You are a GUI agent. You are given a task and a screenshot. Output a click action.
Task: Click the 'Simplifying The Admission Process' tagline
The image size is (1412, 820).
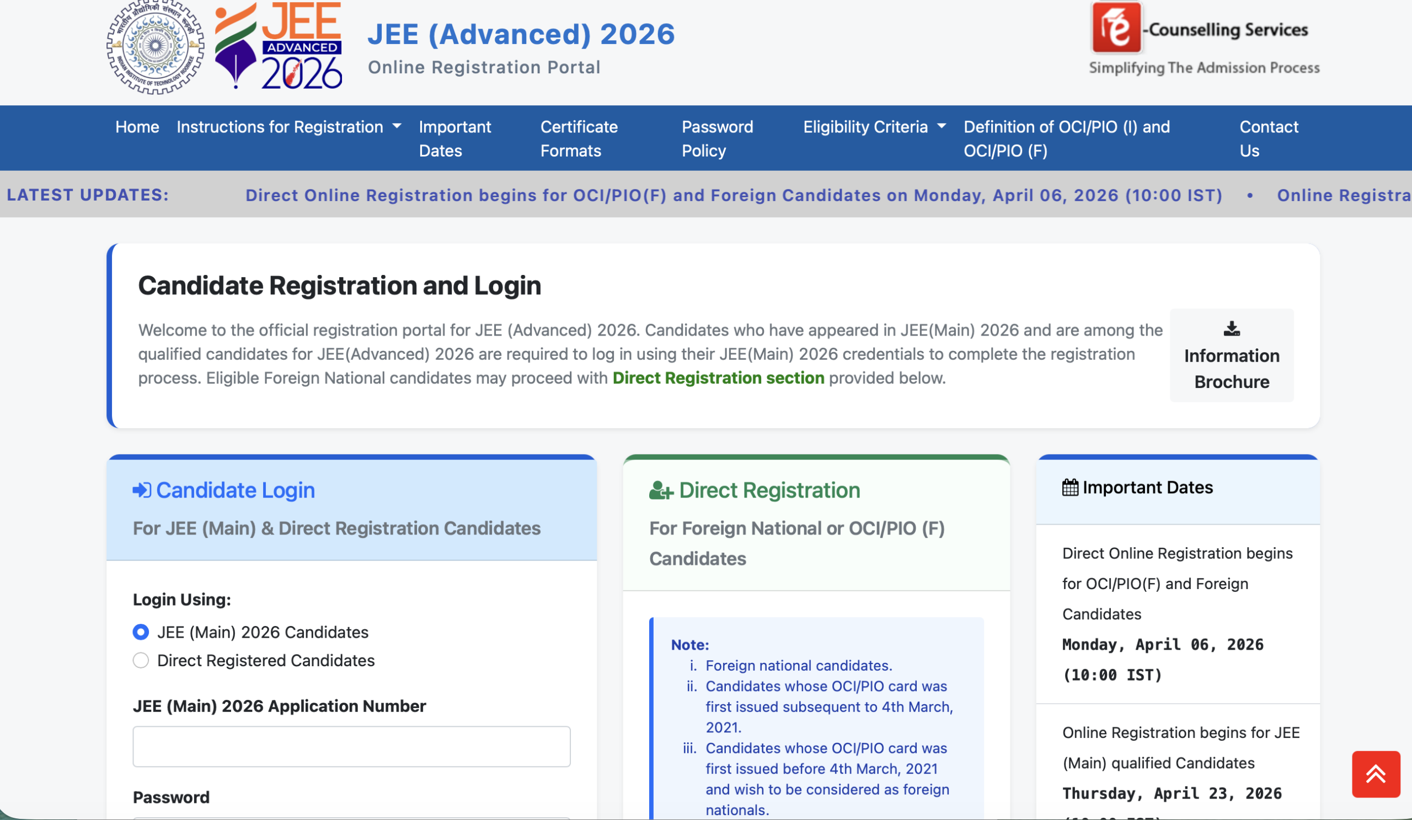1204,68
